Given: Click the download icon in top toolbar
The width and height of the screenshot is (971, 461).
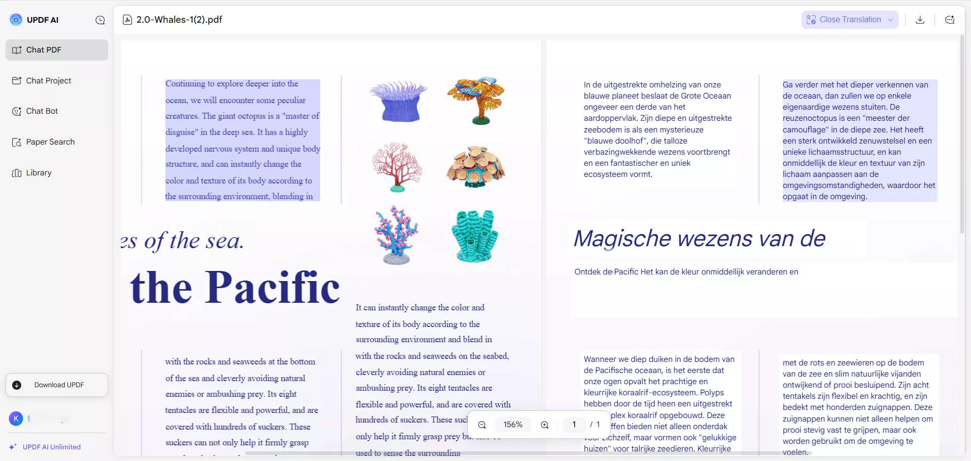Looking at the screenshot, I should pos(920,20).
